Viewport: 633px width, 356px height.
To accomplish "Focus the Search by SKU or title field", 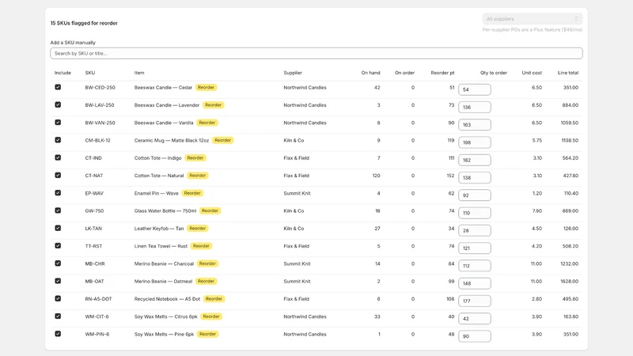I will (x=316, y=53).
